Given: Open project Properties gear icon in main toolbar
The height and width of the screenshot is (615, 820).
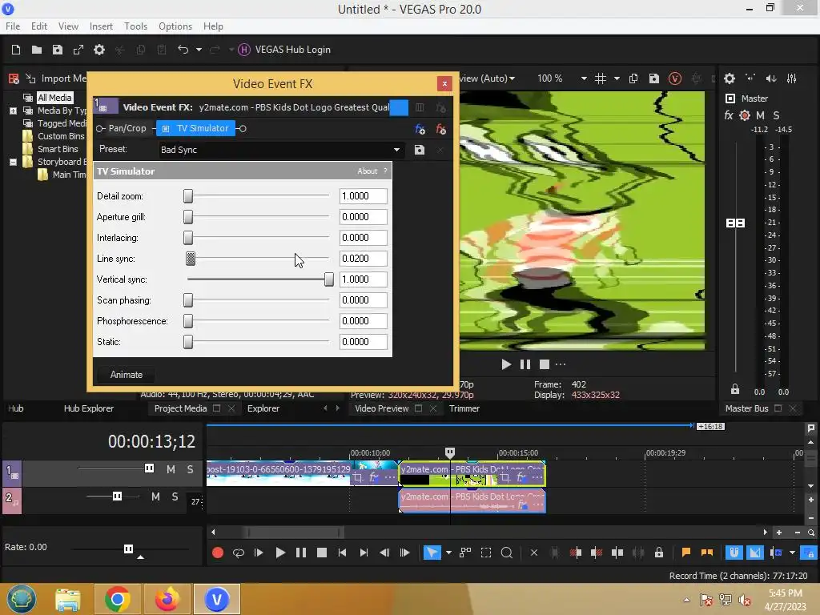Looking at the screenshot, I should (x=99, y=50).
